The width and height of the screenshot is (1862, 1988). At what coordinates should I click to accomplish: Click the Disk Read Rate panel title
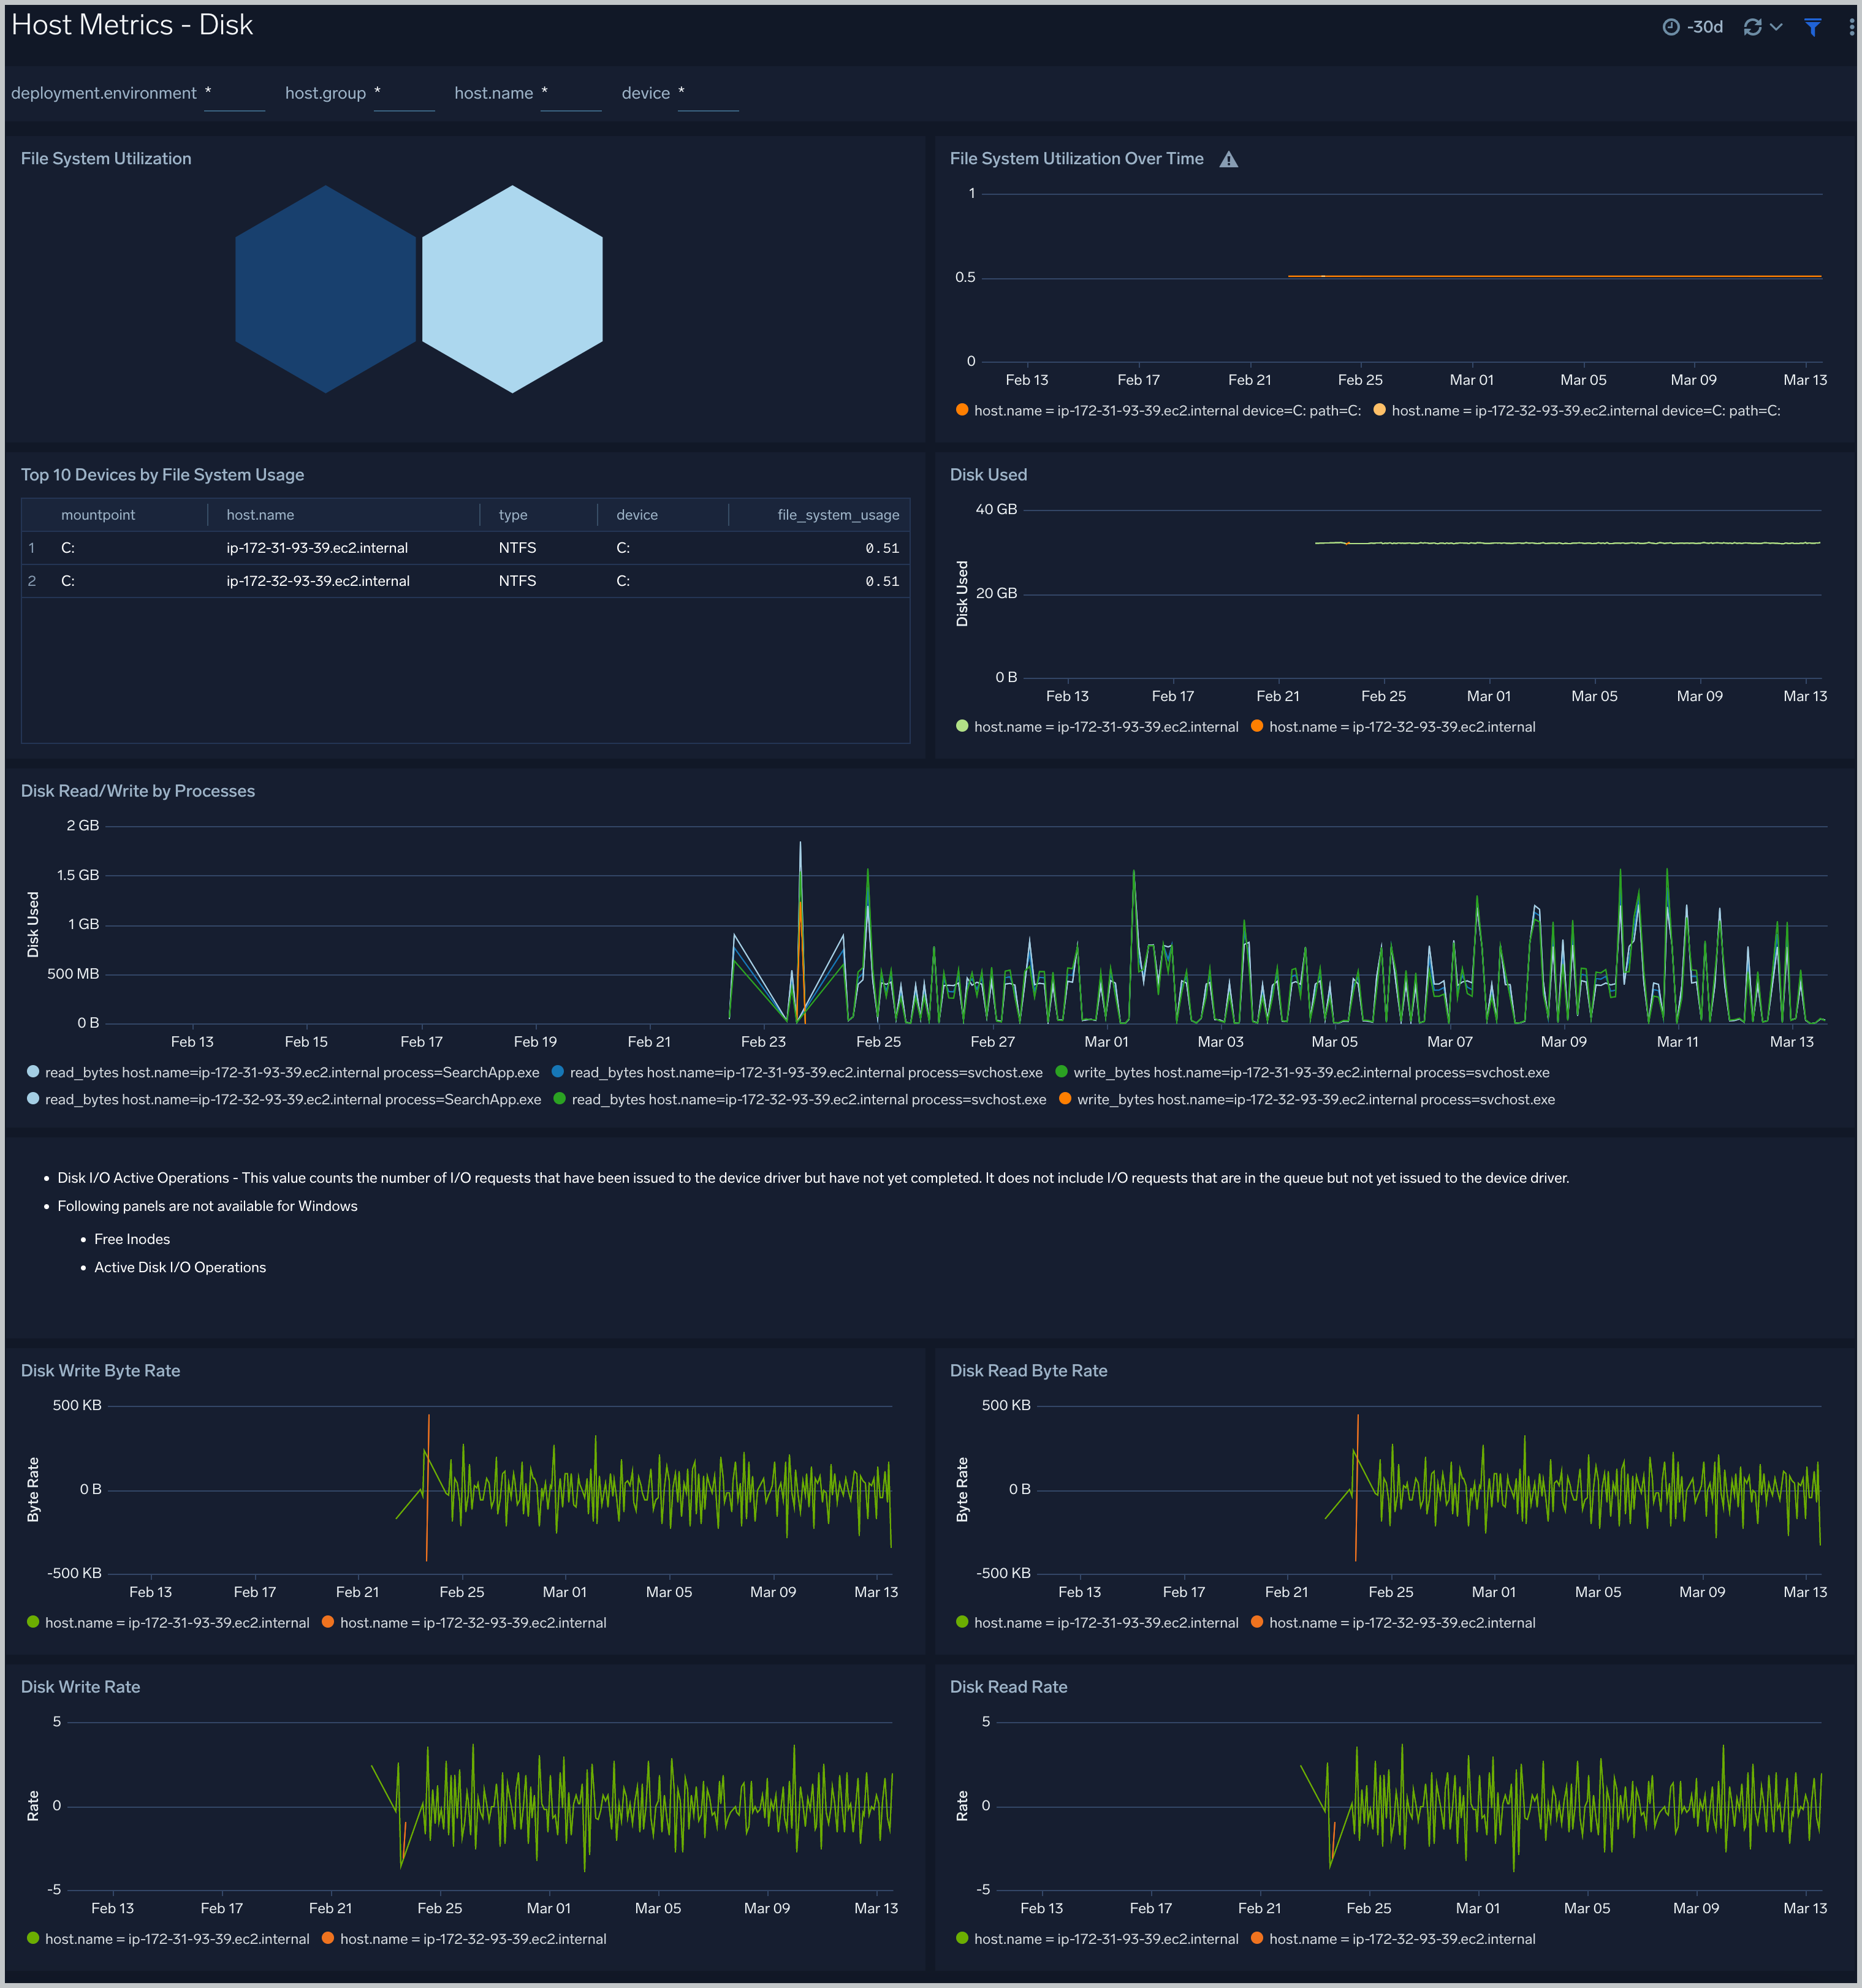point(1009,1687)
